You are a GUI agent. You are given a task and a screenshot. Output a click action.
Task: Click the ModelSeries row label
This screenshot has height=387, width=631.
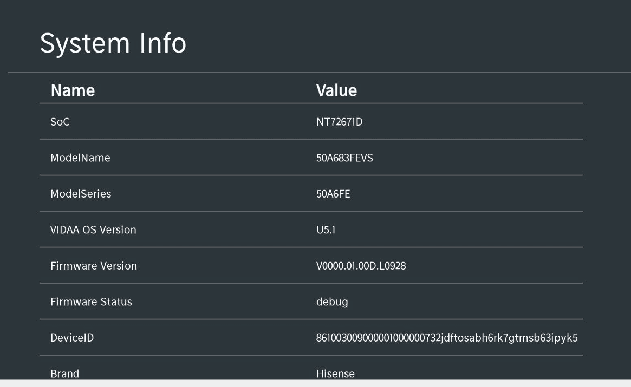tap(81, 194)
